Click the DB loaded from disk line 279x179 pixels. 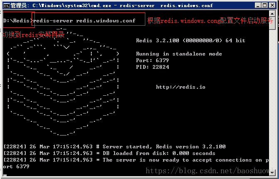click(x=110, y=153)
